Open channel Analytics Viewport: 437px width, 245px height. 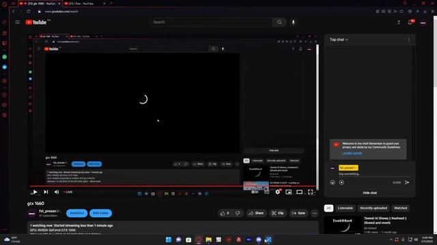[76, 213]
